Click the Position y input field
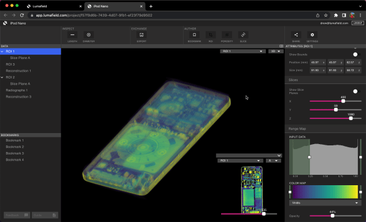Viewport: 366px width, 222px height. click(x=335, y=63)
